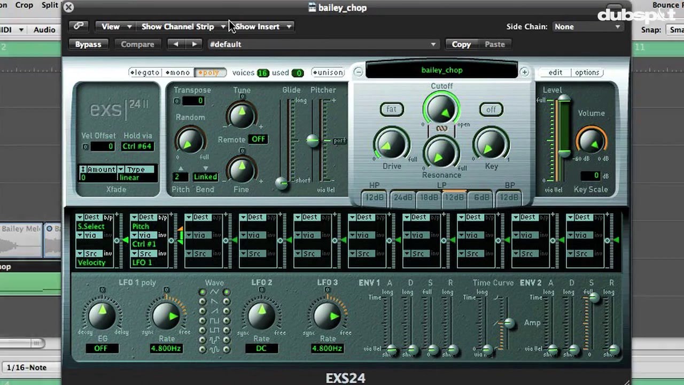Select the smooth random waveform for LFO 2
684x385 pixels.
227,350
